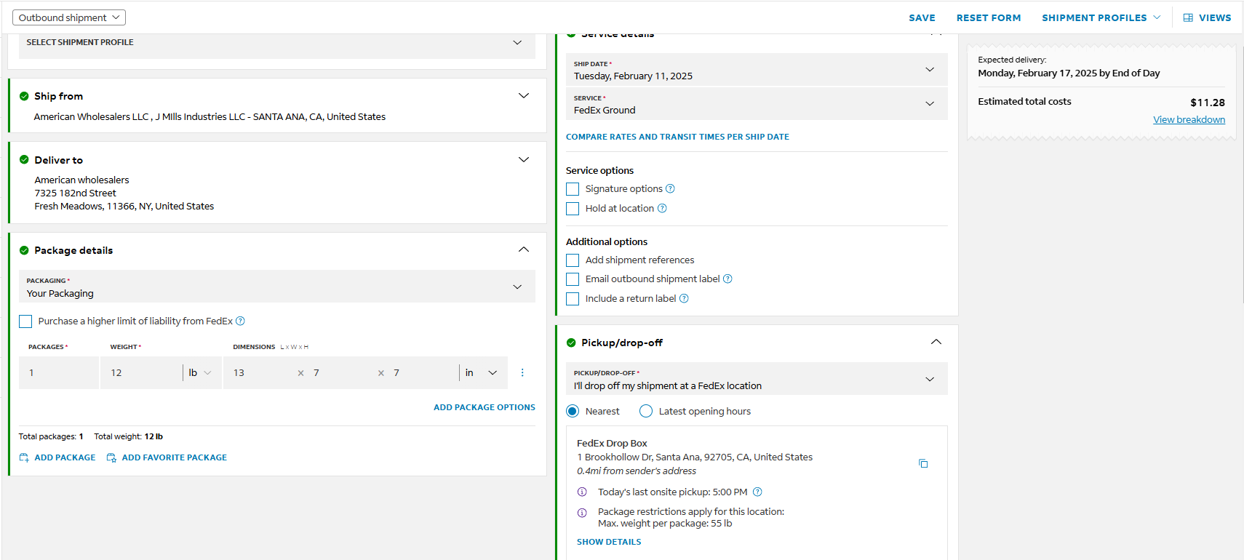Check Include a return label
This screenshot has width=1244, height=560.
click(573, 299)
